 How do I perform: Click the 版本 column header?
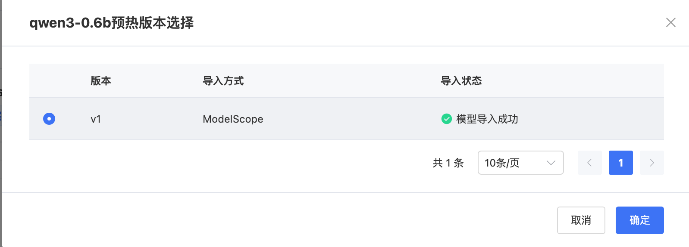pyautogui.click(x=101, y=81)
